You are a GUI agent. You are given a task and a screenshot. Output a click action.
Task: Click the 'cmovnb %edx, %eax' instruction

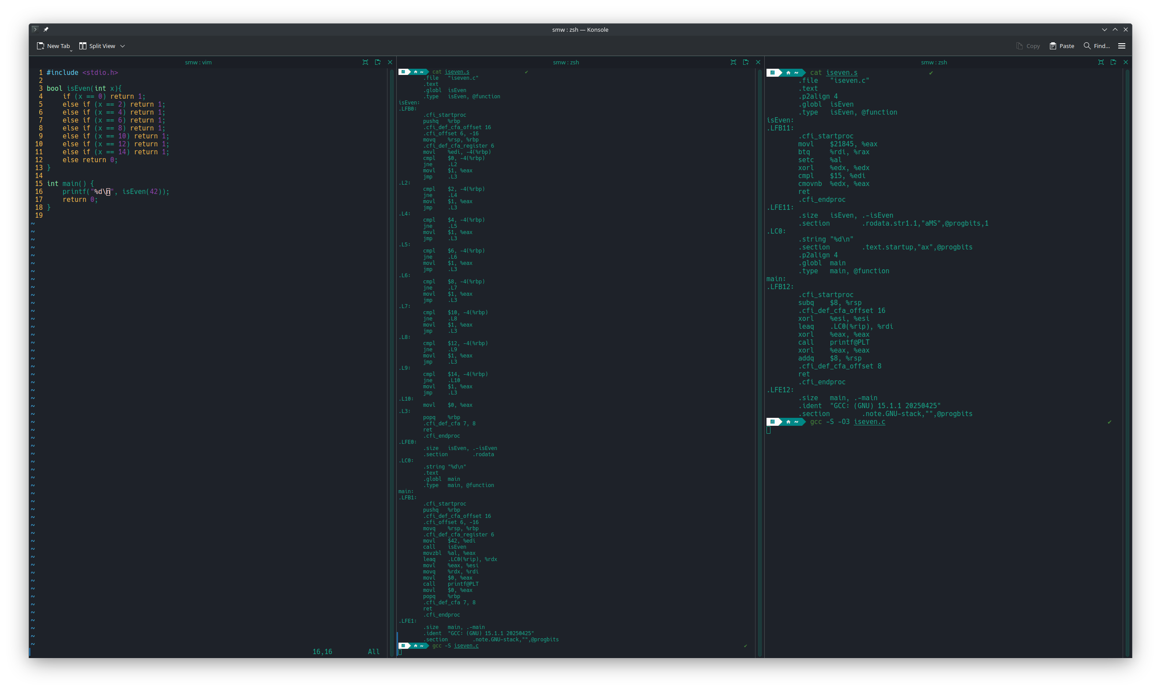pos(834,184)
